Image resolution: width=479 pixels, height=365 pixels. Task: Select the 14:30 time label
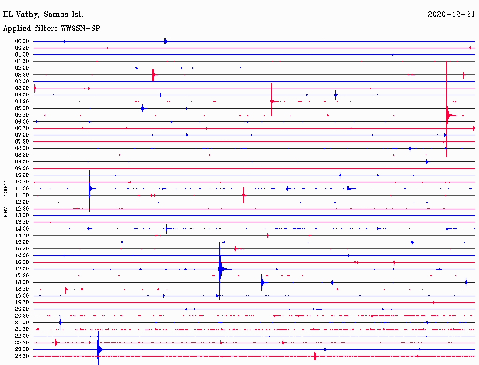pyautogui.click(x=22, y=236)
